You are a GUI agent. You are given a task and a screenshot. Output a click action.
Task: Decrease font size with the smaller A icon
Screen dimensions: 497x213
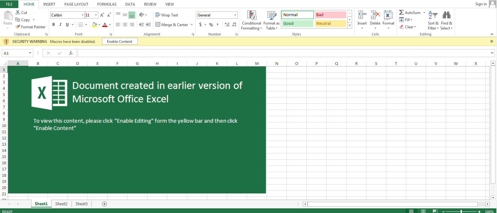(x=109, y=15)
